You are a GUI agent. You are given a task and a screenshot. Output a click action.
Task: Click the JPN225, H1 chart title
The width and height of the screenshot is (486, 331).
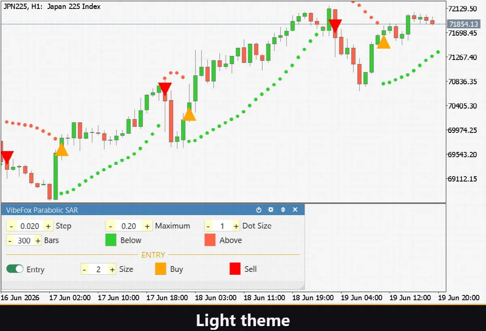[52, 6]
